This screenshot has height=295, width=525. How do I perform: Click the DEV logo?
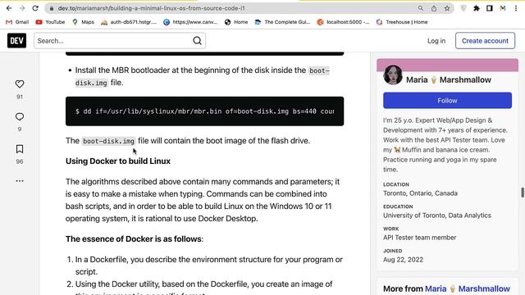pos(16,41)
